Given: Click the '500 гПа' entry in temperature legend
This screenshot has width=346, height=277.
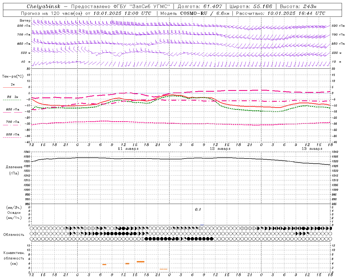Looking at the screenshot, I should coord(13,134).
